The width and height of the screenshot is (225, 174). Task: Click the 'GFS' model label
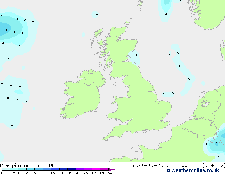[x=53, y=165]
